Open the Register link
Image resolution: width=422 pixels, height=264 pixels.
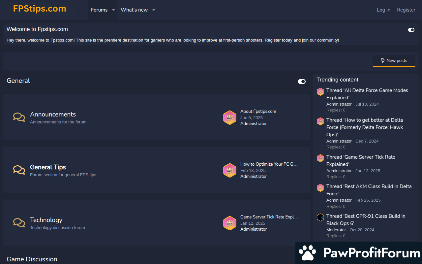click(x=406, y=10)
